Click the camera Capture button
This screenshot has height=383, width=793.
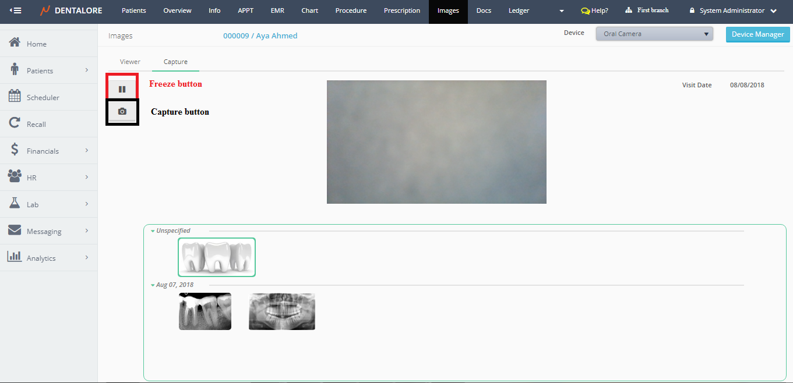pos(122,111)
